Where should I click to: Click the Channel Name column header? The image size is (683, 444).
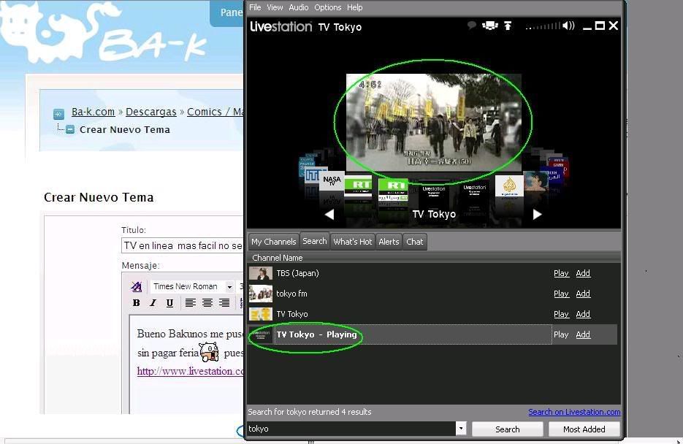coord(277,258)
